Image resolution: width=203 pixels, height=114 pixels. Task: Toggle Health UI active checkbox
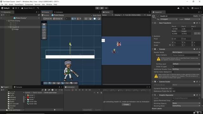[158, 16]
